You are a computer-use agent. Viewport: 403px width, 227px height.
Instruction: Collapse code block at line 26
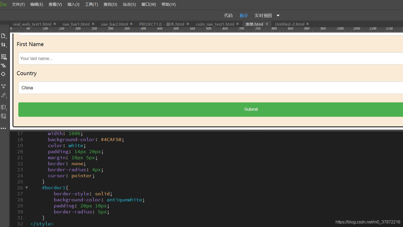(26, 187)
